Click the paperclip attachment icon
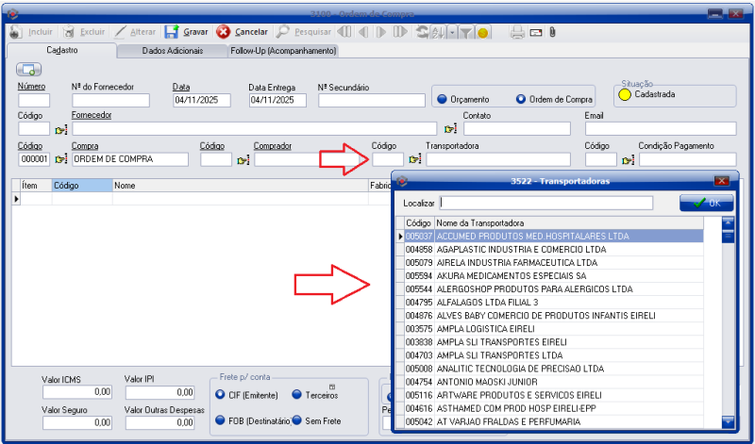The width and height of the screenshot is (755, 444). [552, 32]
